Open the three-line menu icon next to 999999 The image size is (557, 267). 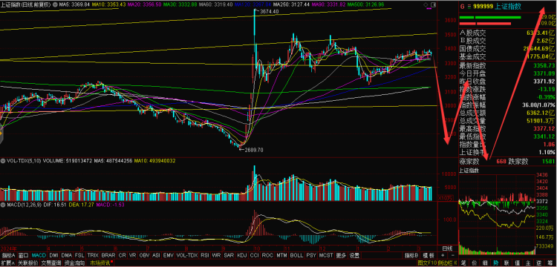point(469,6)
